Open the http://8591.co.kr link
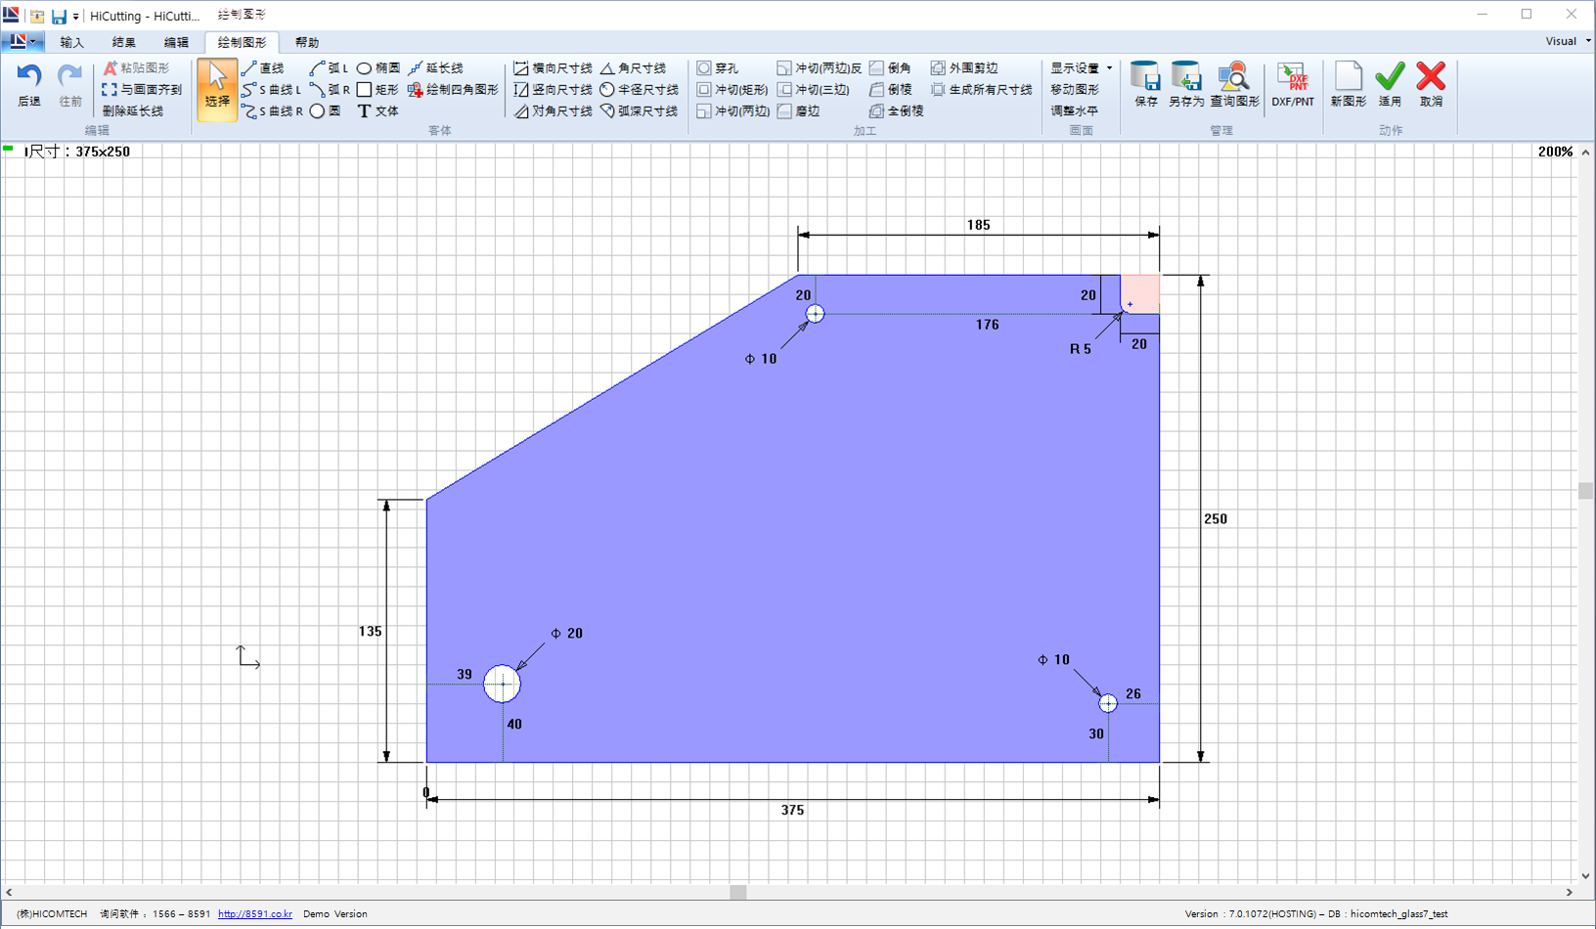Screen dimensions: 1596x929 254,914
